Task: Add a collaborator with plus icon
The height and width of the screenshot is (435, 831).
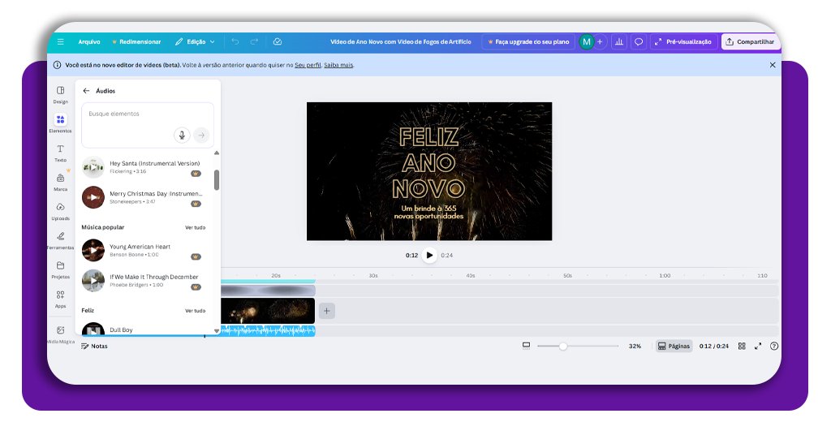Action: click(600, 42)
